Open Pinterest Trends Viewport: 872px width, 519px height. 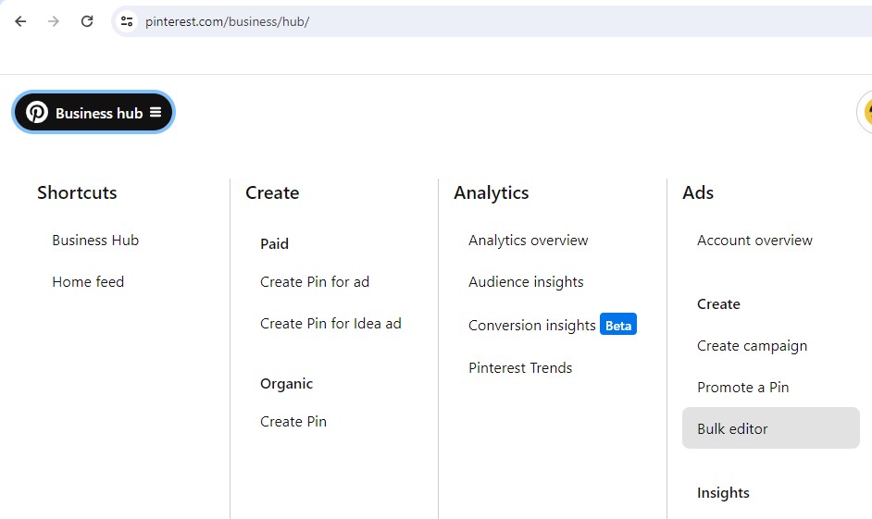point(520,368)
